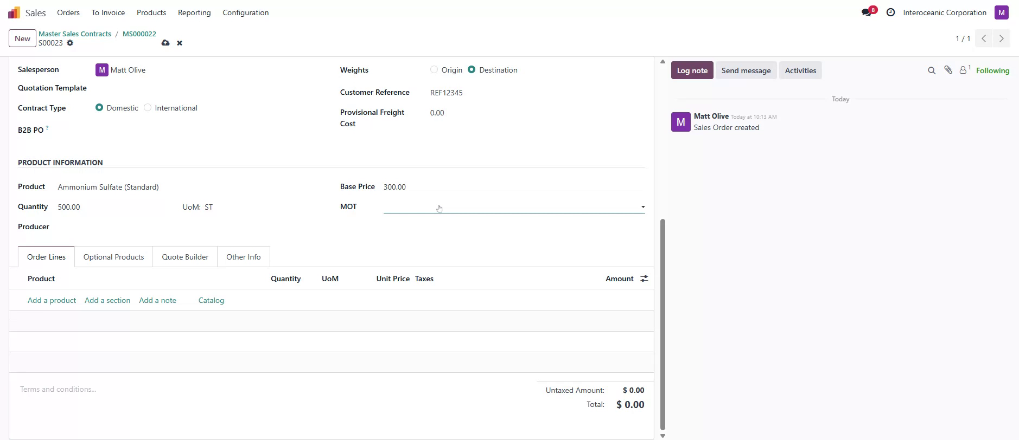The image size is (1019, 440).
Task: Click the Send message button
Action: (x=746, y=70)
